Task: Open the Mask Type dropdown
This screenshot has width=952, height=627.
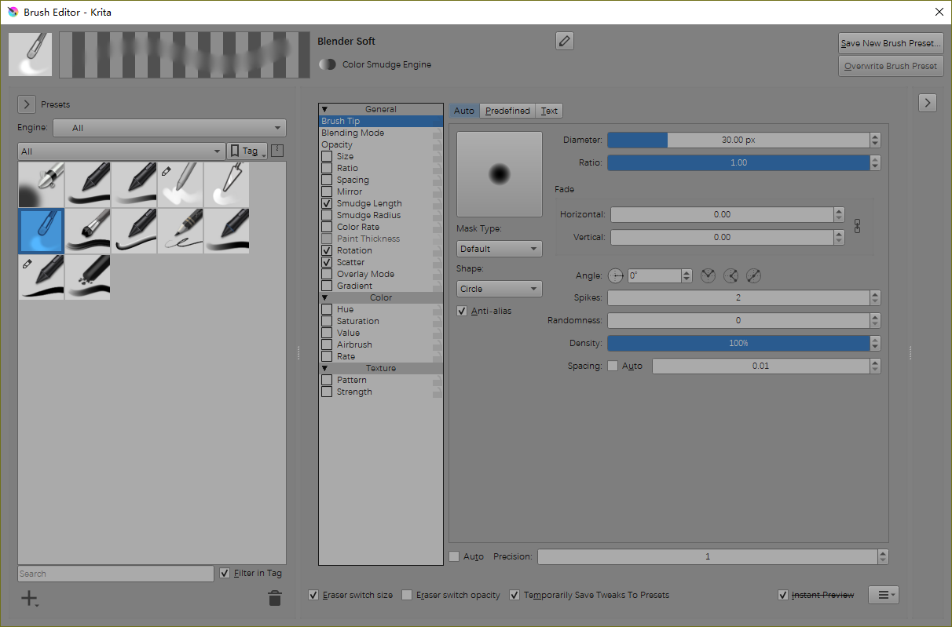Action: click(x=499, y=249)
